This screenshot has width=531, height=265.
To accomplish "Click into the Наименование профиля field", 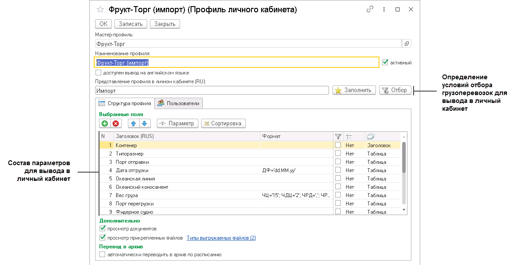I will [237, 63].
